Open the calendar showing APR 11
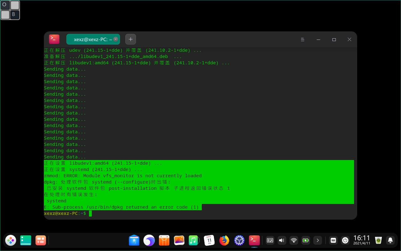This screenshot has height=251, width=401. [209, 241]
